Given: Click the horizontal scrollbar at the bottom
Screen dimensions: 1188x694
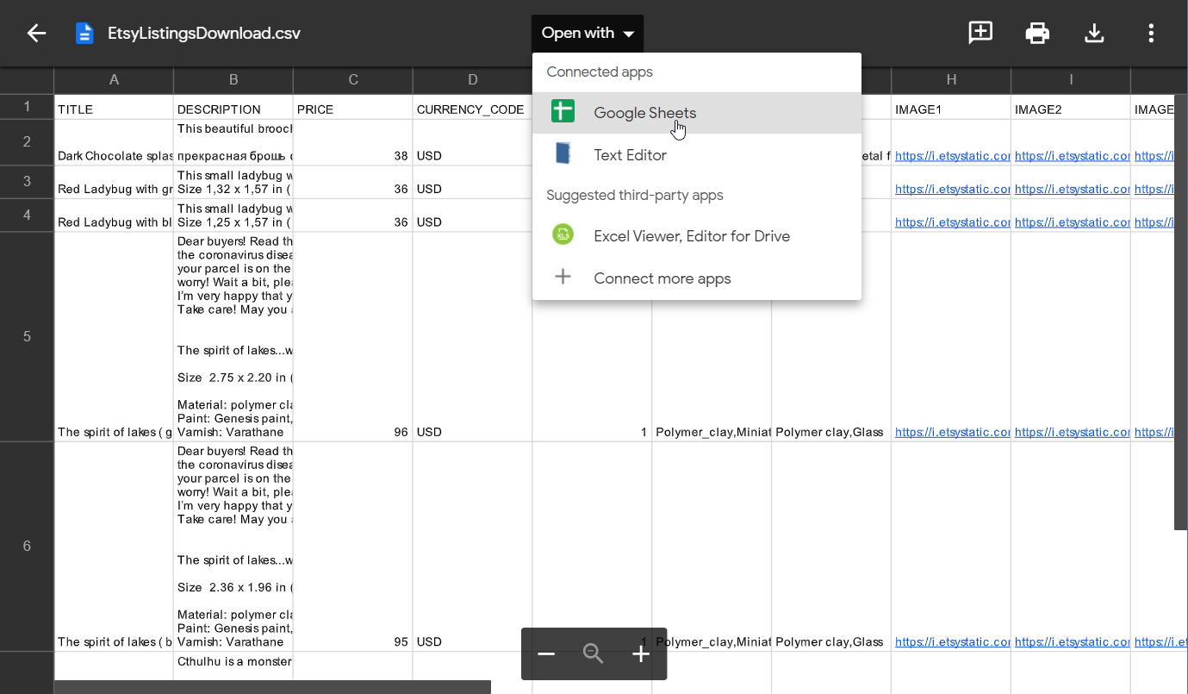Looking at the screenshot, I should [x=272, y=687].
